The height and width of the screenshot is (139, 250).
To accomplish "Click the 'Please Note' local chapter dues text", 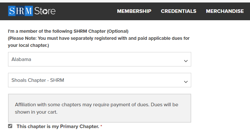I will coord(99,42).
